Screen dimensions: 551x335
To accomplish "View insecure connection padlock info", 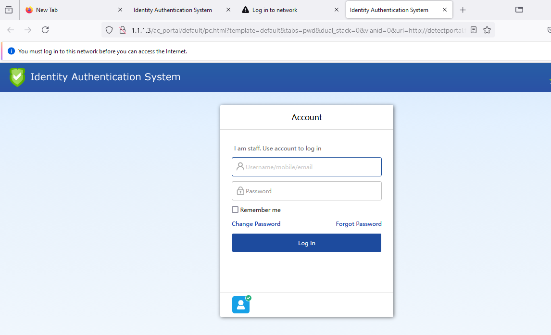I will coord(123,30).
